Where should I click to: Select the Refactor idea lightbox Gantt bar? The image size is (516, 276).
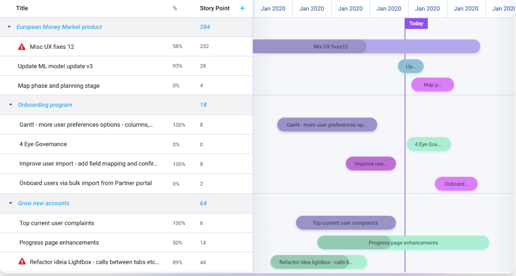coord(319,262)
